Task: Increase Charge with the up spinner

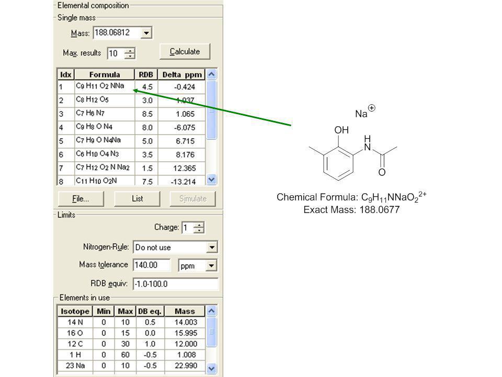Action: coord(199,225)
